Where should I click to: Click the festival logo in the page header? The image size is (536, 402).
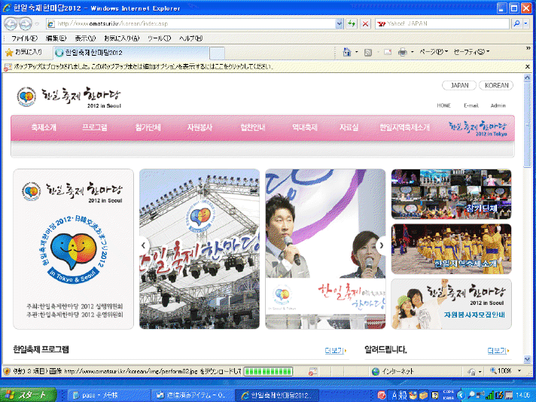[x=69, y=97]
